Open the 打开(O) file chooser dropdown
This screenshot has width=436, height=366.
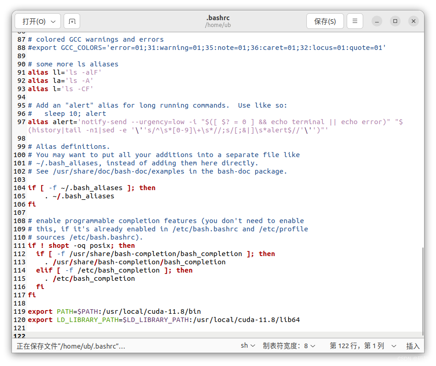tap(38, 21)
